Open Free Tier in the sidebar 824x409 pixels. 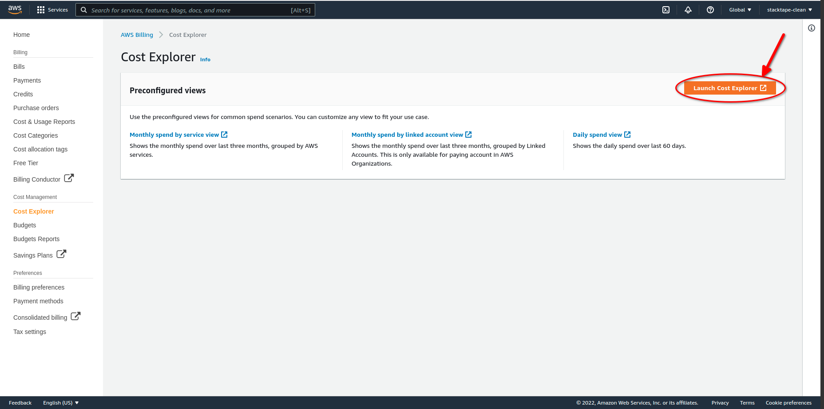coord(26,163)
